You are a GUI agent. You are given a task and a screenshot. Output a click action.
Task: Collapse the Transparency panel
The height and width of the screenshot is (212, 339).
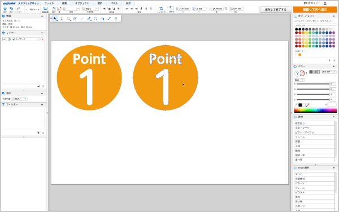[42, 94]
